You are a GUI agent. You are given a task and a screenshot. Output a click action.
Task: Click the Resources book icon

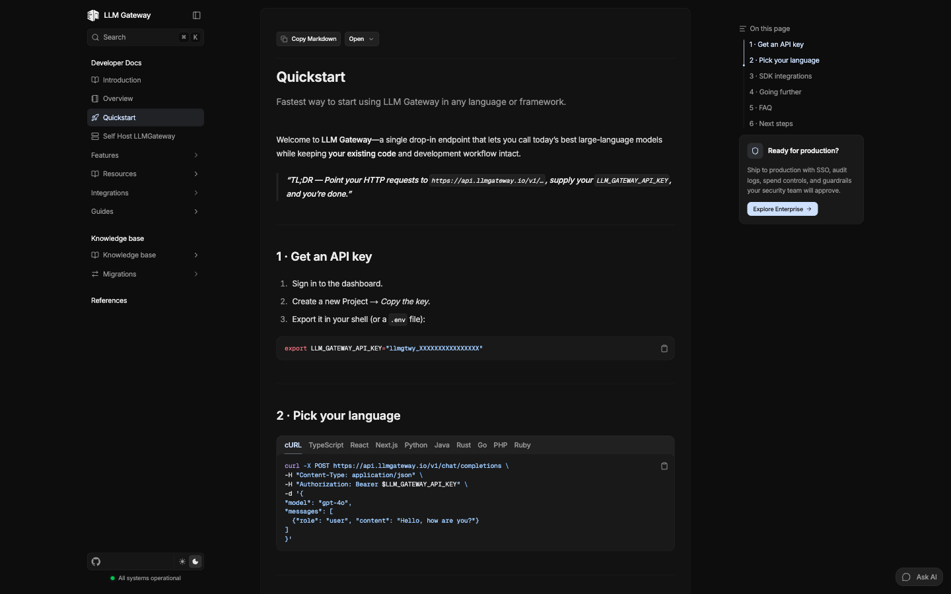coord(95,174)
